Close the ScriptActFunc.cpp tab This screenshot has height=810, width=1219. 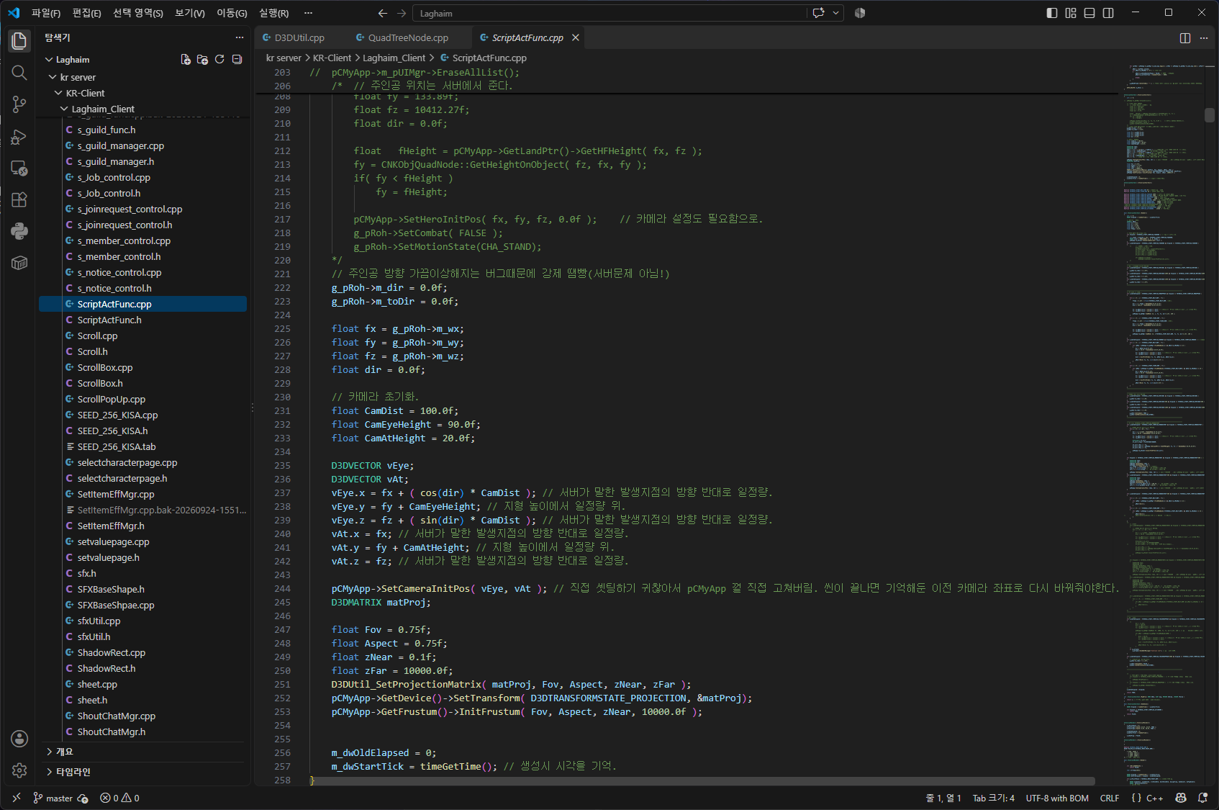(x=576, y=38)
